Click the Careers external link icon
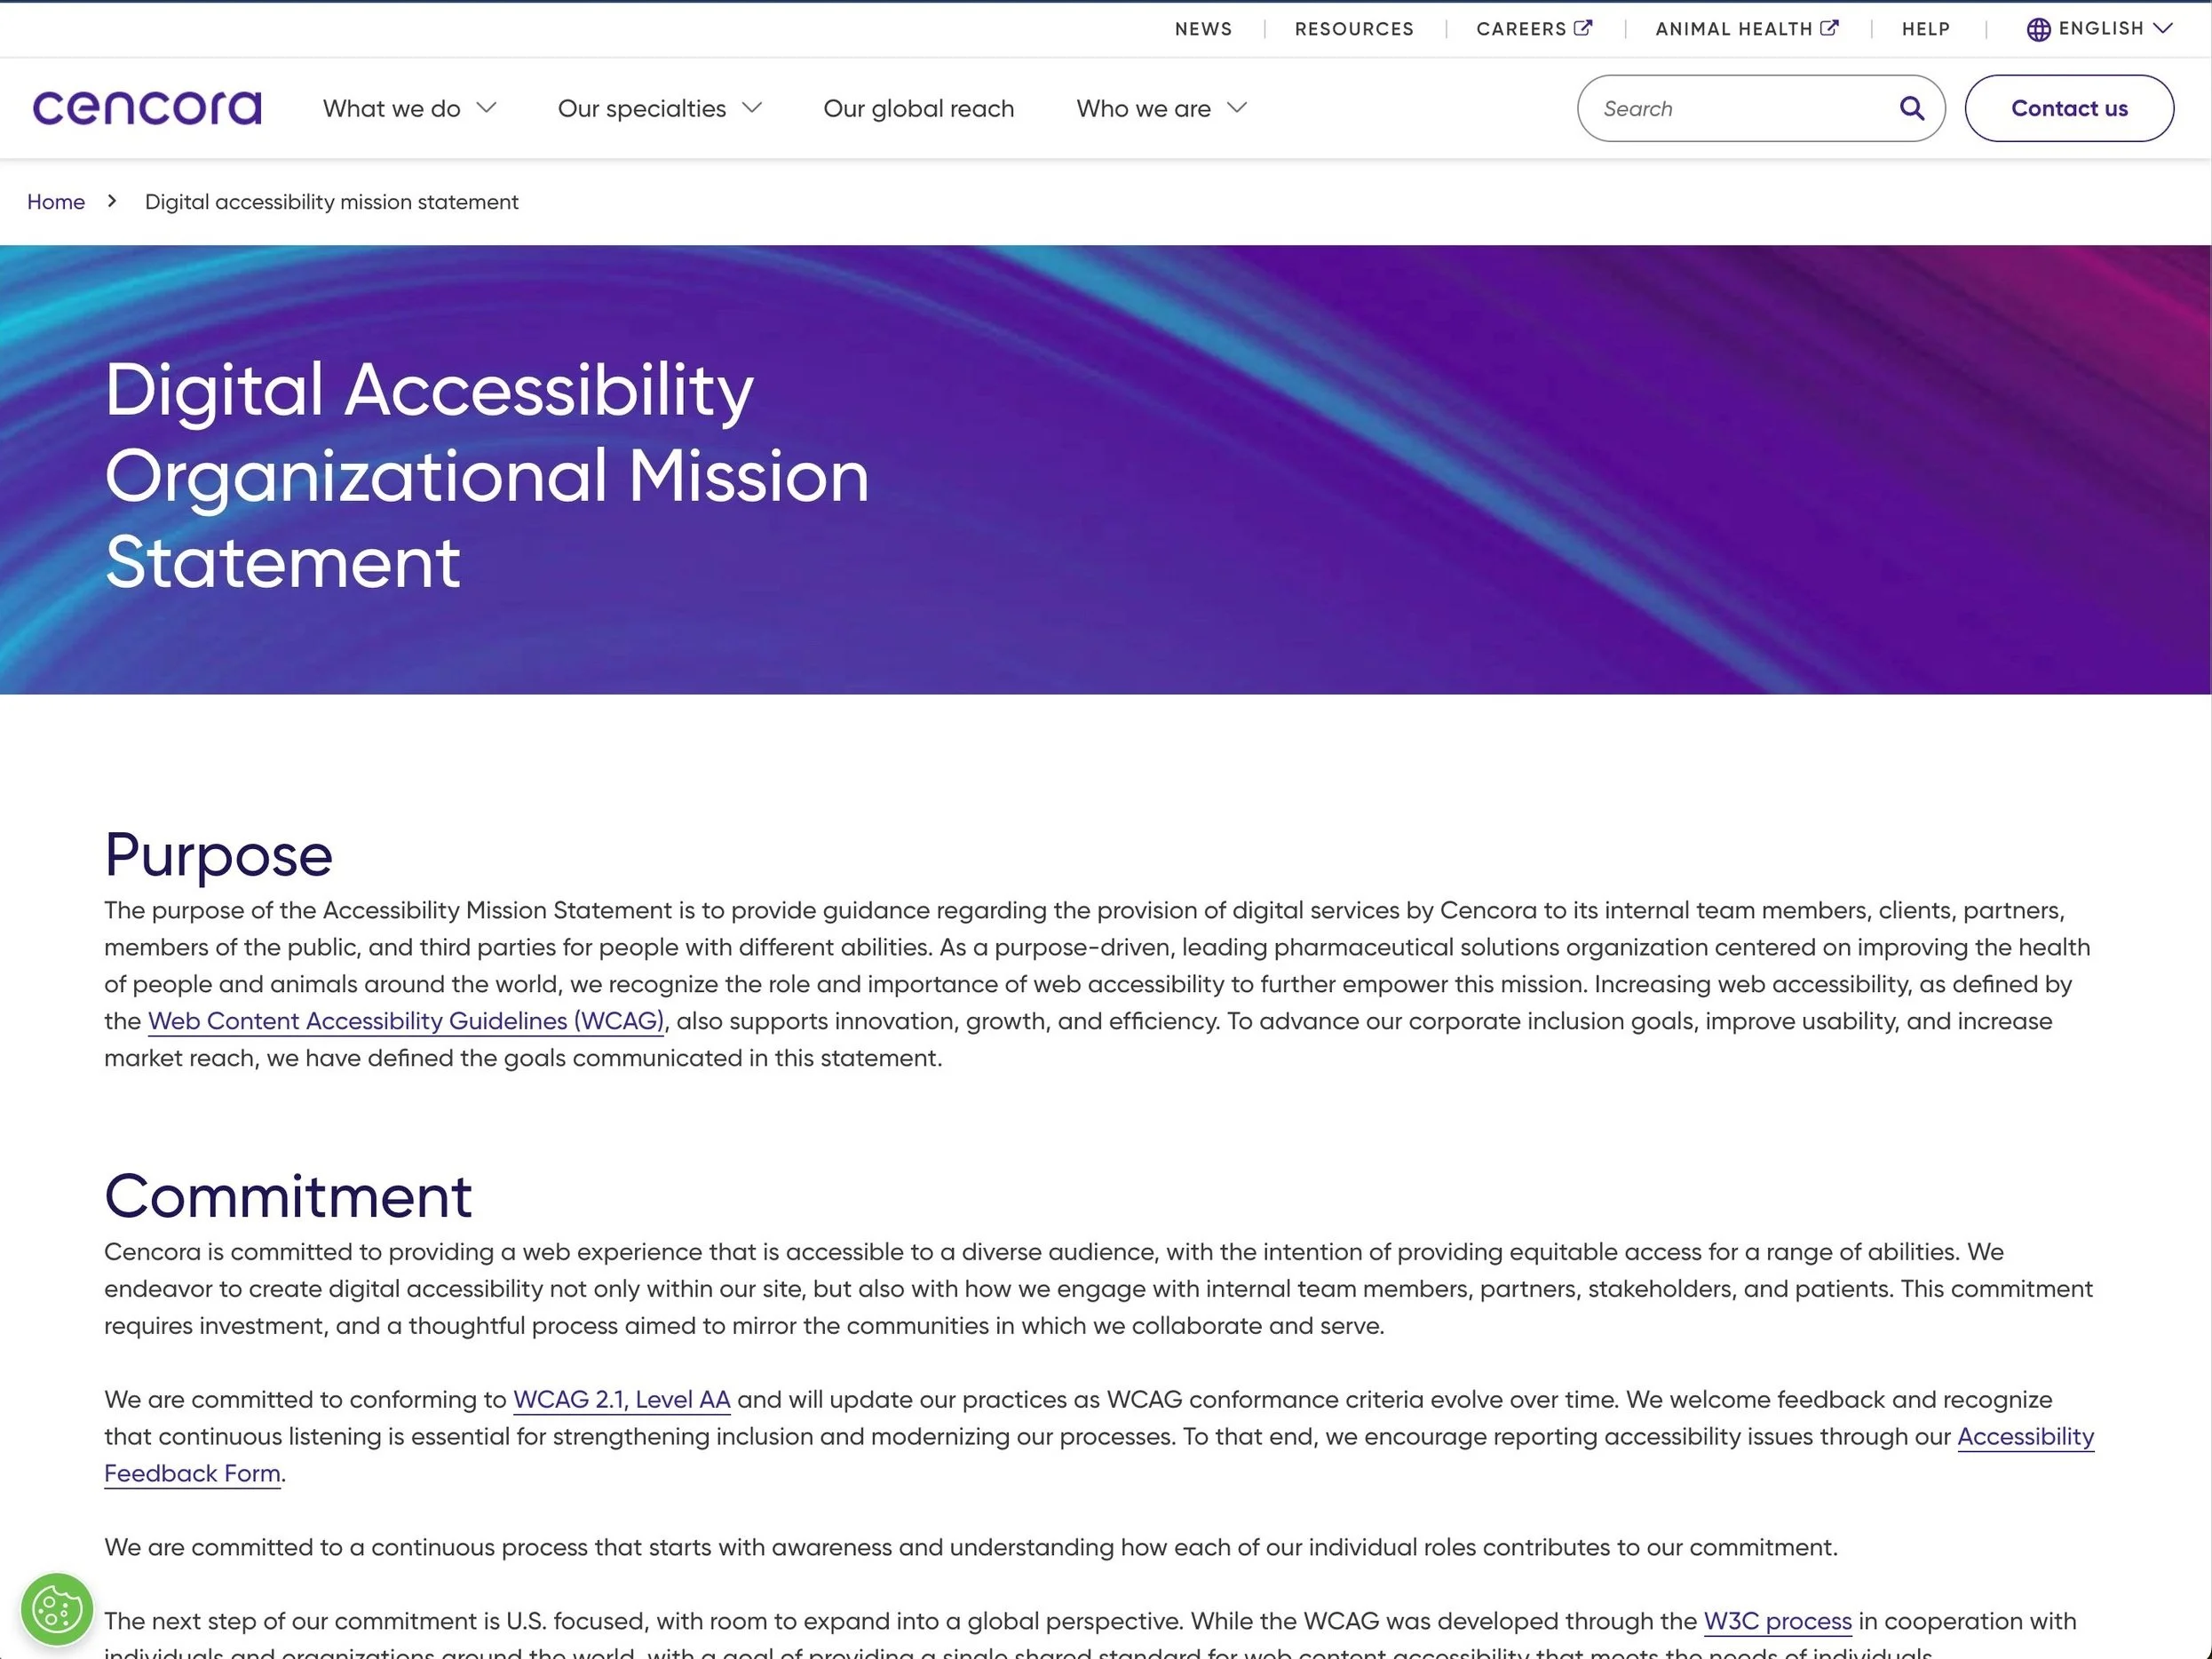Image resolution: width=2212 pixels, height=1659 pixels. 1583,28
